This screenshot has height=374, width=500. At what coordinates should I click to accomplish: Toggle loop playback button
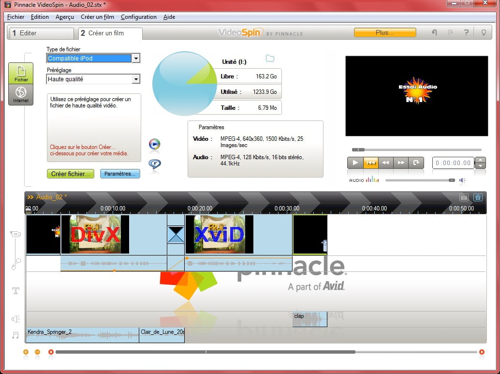(x=416, y=163)
